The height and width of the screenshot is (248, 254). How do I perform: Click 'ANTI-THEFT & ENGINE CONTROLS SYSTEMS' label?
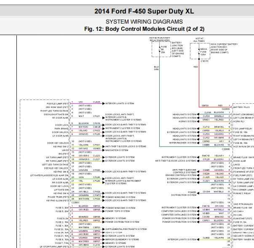184,171
